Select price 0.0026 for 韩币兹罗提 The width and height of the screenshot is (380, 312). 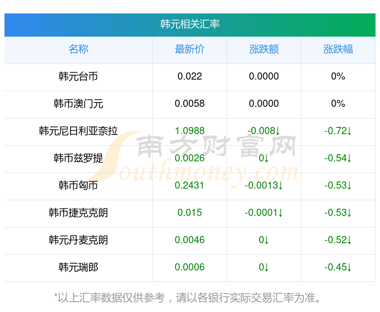(x=190, y=158)
